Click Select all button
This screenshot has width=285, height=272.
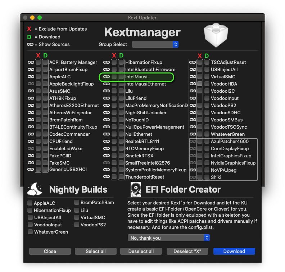96,251
